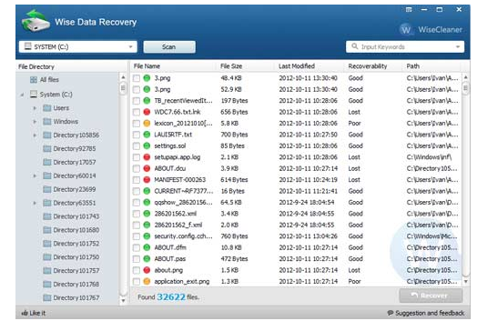Select Directory101757 in the tree
The height and width of the screenshot is (331, 477).
76,270
